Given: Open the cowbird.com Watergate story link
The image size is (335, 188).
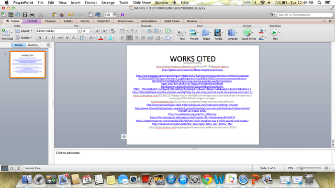Looking at the screenshot, I should point(192,124).
